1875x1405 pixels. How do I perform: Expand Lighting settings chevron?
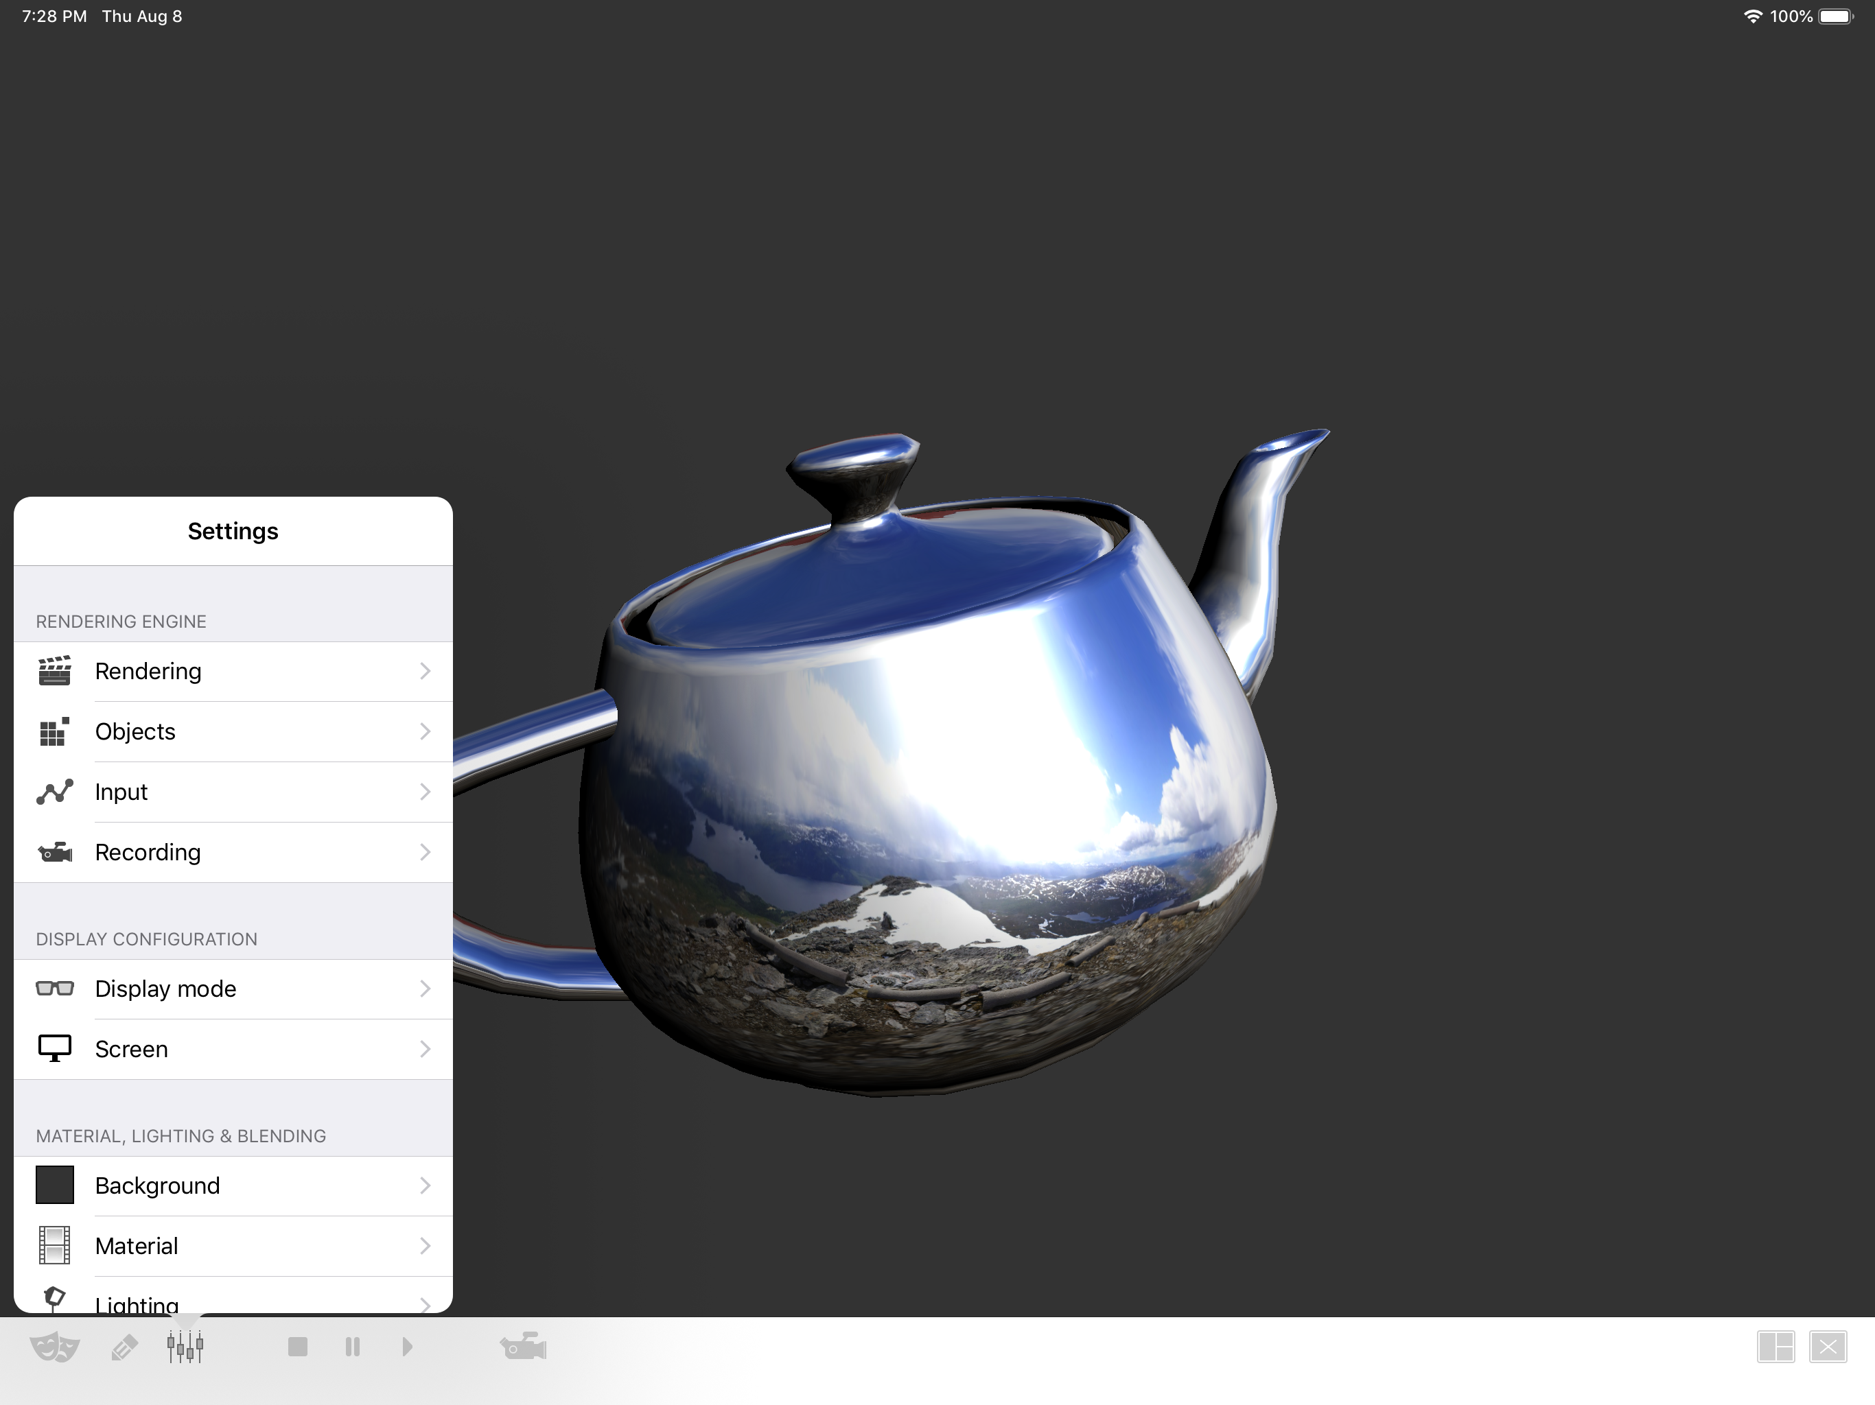click(x=426, y=1305)
